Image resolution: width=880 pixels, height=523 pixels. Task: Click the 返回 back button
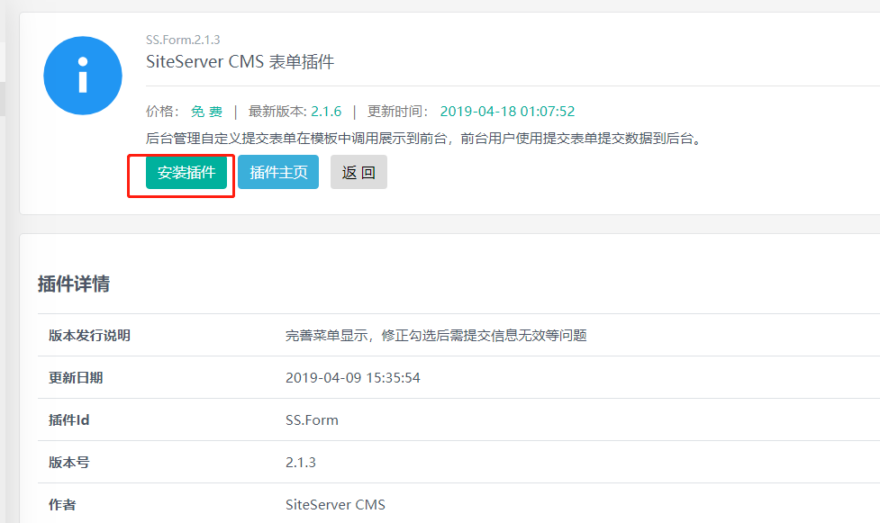(358, 172)
